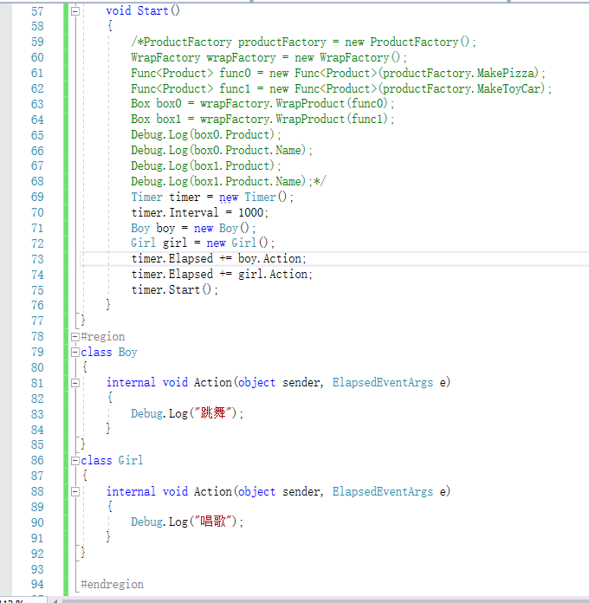This screenshot has width=589, height=603.
Task: Click the Debug.Log("跳舞") statement
Action: [187, 413]
